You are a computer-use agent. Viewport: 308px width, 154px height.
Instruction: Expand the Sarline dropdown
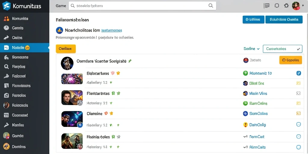[x=252, y=49]
